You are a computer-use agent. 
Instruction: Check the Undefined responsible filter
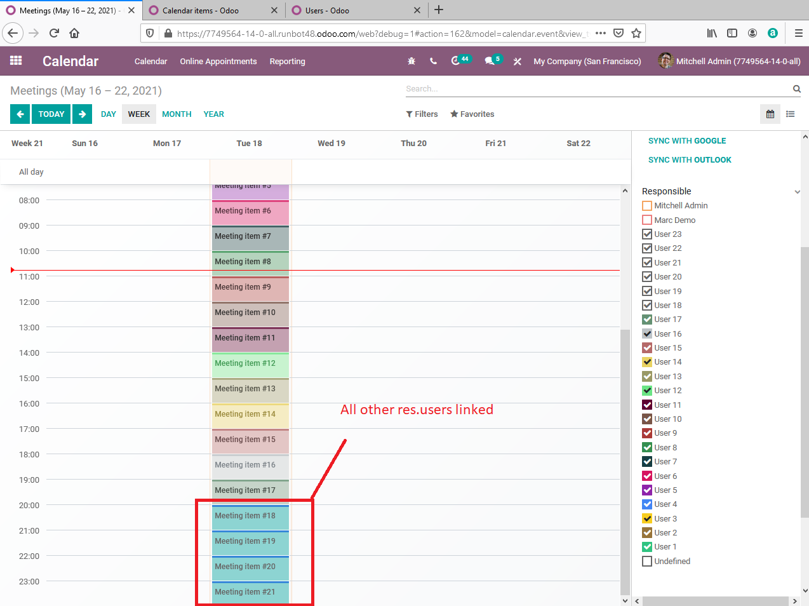pos(648,561)
